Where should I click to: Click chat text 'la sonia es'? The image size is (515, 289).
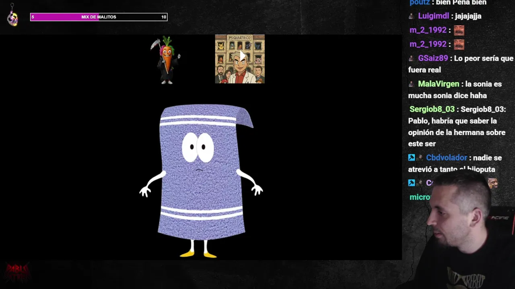[483, 84]
